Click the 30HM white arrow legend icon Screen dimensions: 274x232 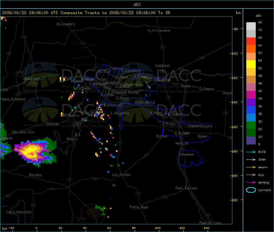tap(251, 159)
